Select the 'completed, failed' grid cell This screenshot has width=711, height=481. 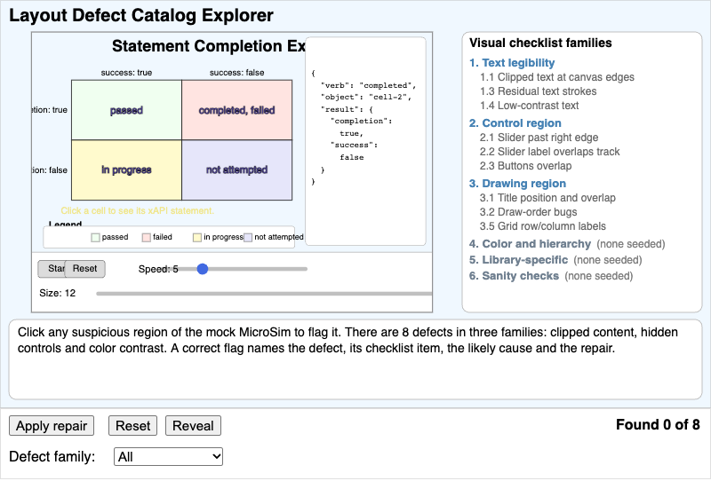click(236, 110)
